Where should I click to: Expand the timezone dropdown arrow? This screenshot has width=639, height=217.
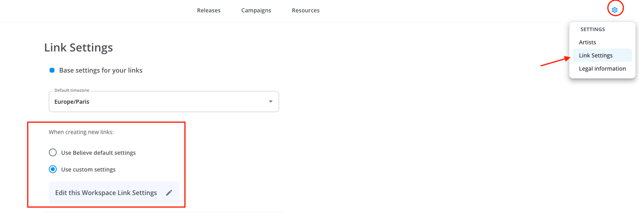click(x=271, y=102)
